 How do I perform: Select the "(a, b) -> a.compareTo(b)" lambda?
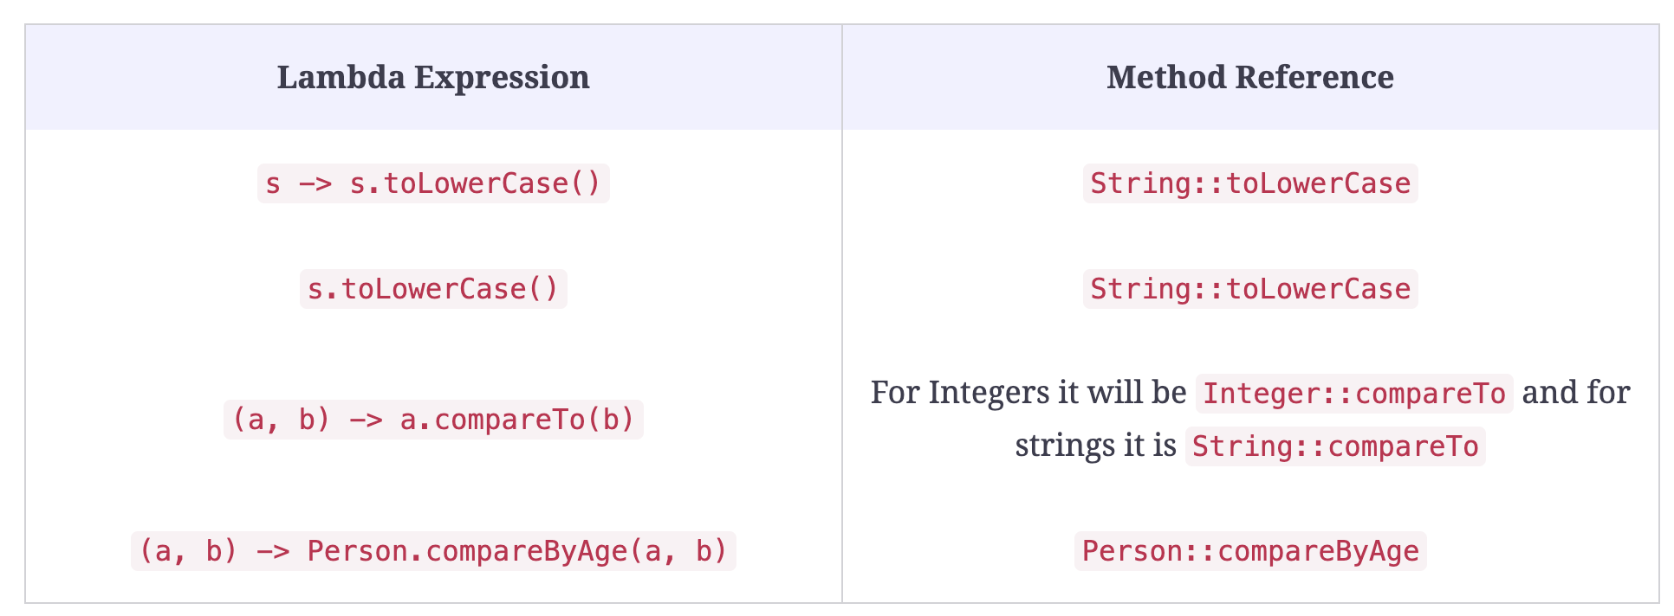(x=433, y=420)
